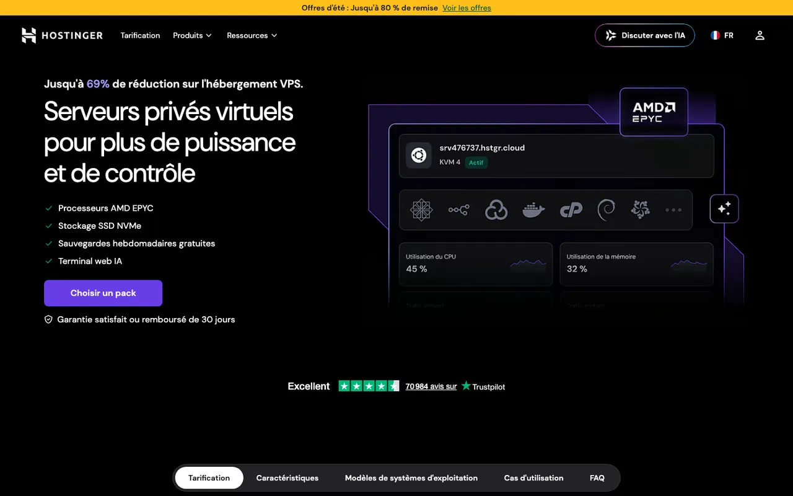Click the 69% discount text
Viewport: 793px width, 496px height.
pos(98,84)
